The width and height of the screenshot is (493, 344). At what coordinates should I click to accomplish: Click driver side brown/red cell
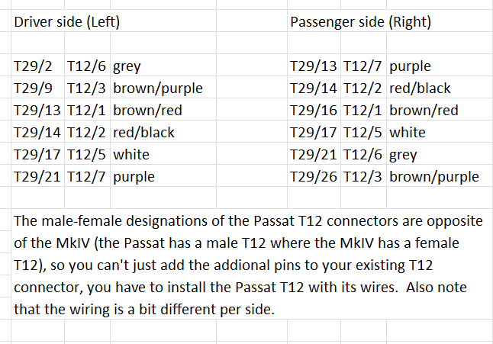[x=147, y=111]
